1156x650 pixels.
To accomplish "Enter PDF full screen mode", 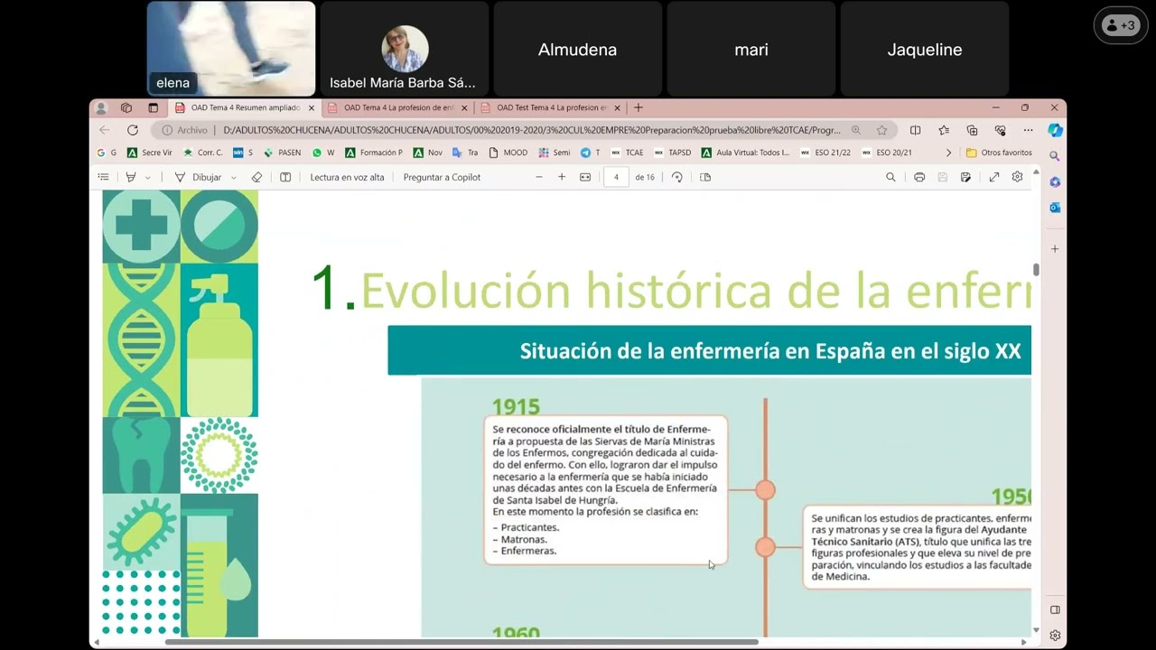I will tap(994, 177).
